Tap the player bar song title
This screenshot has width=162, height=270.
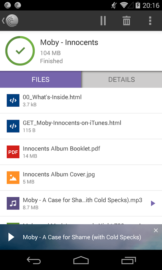tap(82, 237)
